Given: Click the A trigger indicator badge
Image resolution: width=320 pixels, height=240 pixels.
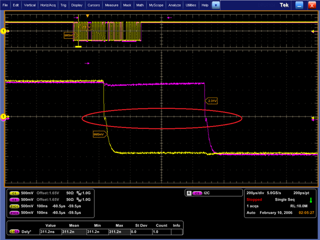Looking at the screenshot, I should [x=189, y=193].
